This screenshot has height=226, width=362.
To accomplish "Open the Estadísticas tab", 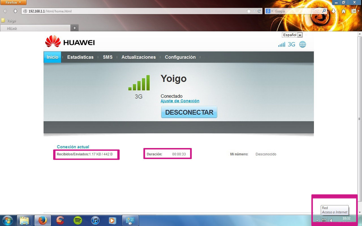I will (x=80, y=57).
